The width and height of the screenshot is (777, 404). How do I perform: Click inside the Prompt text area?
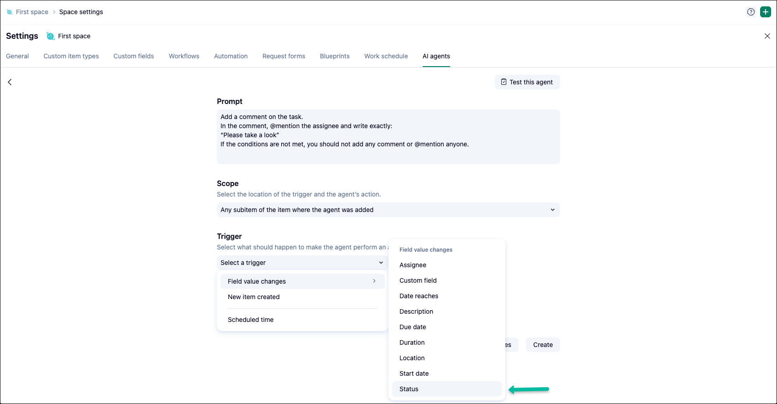388,137
